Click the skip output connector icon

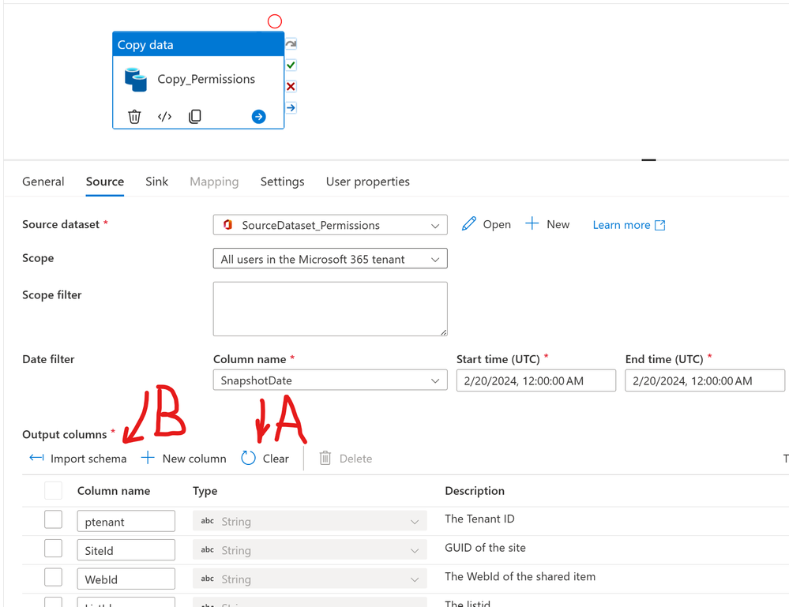click(x=291, y=44)
